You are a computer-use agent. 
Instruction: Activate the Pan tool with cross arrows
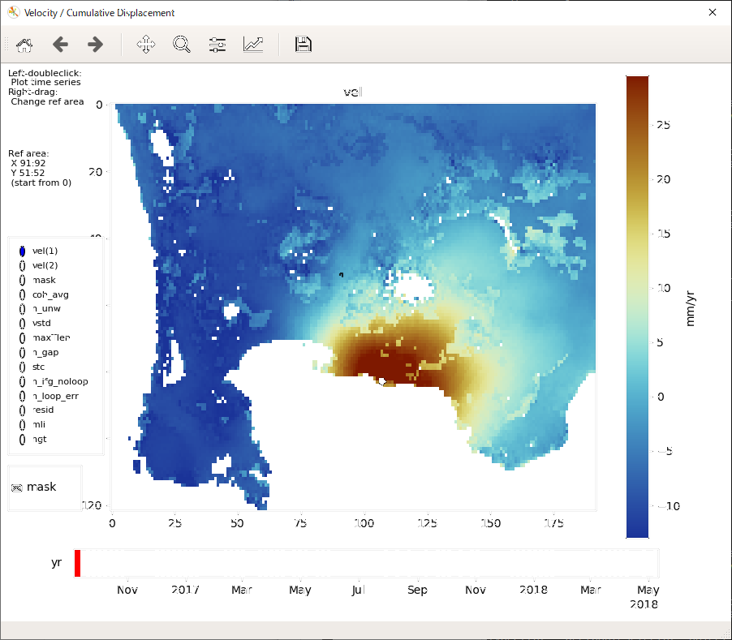click(145, 45)
